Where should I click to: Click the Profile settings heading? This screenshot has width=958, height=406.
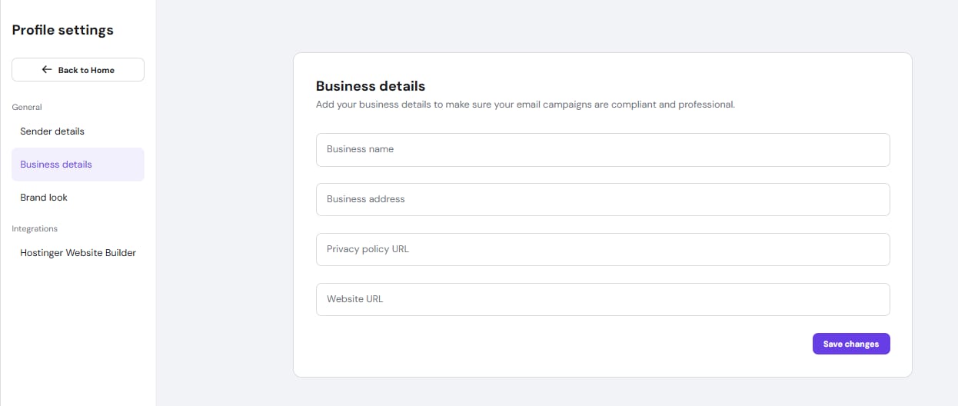click(62, 30)
